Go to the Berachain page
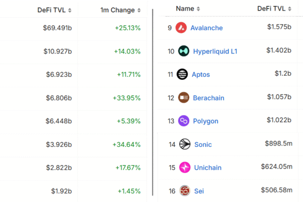 pos(209,98)
